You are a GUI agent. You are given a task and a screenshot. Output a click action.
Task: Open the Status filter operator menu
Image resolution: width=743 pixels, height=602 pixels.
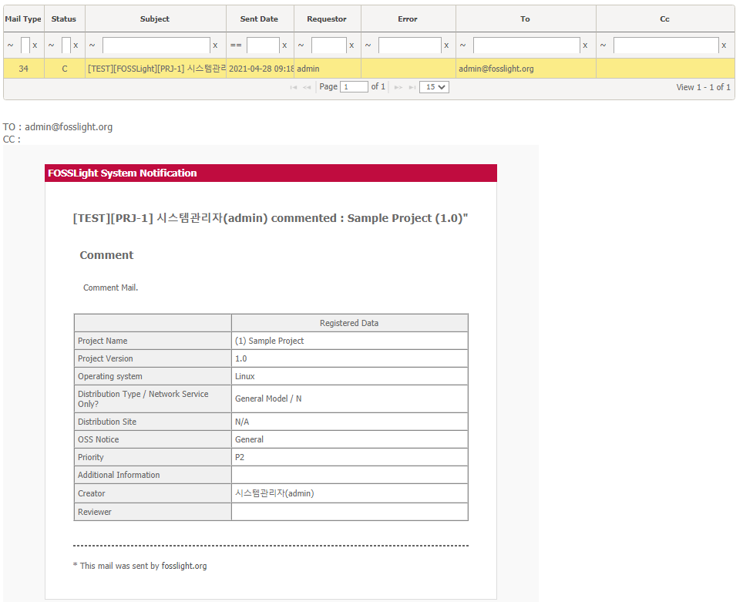[x=51, y=45]
